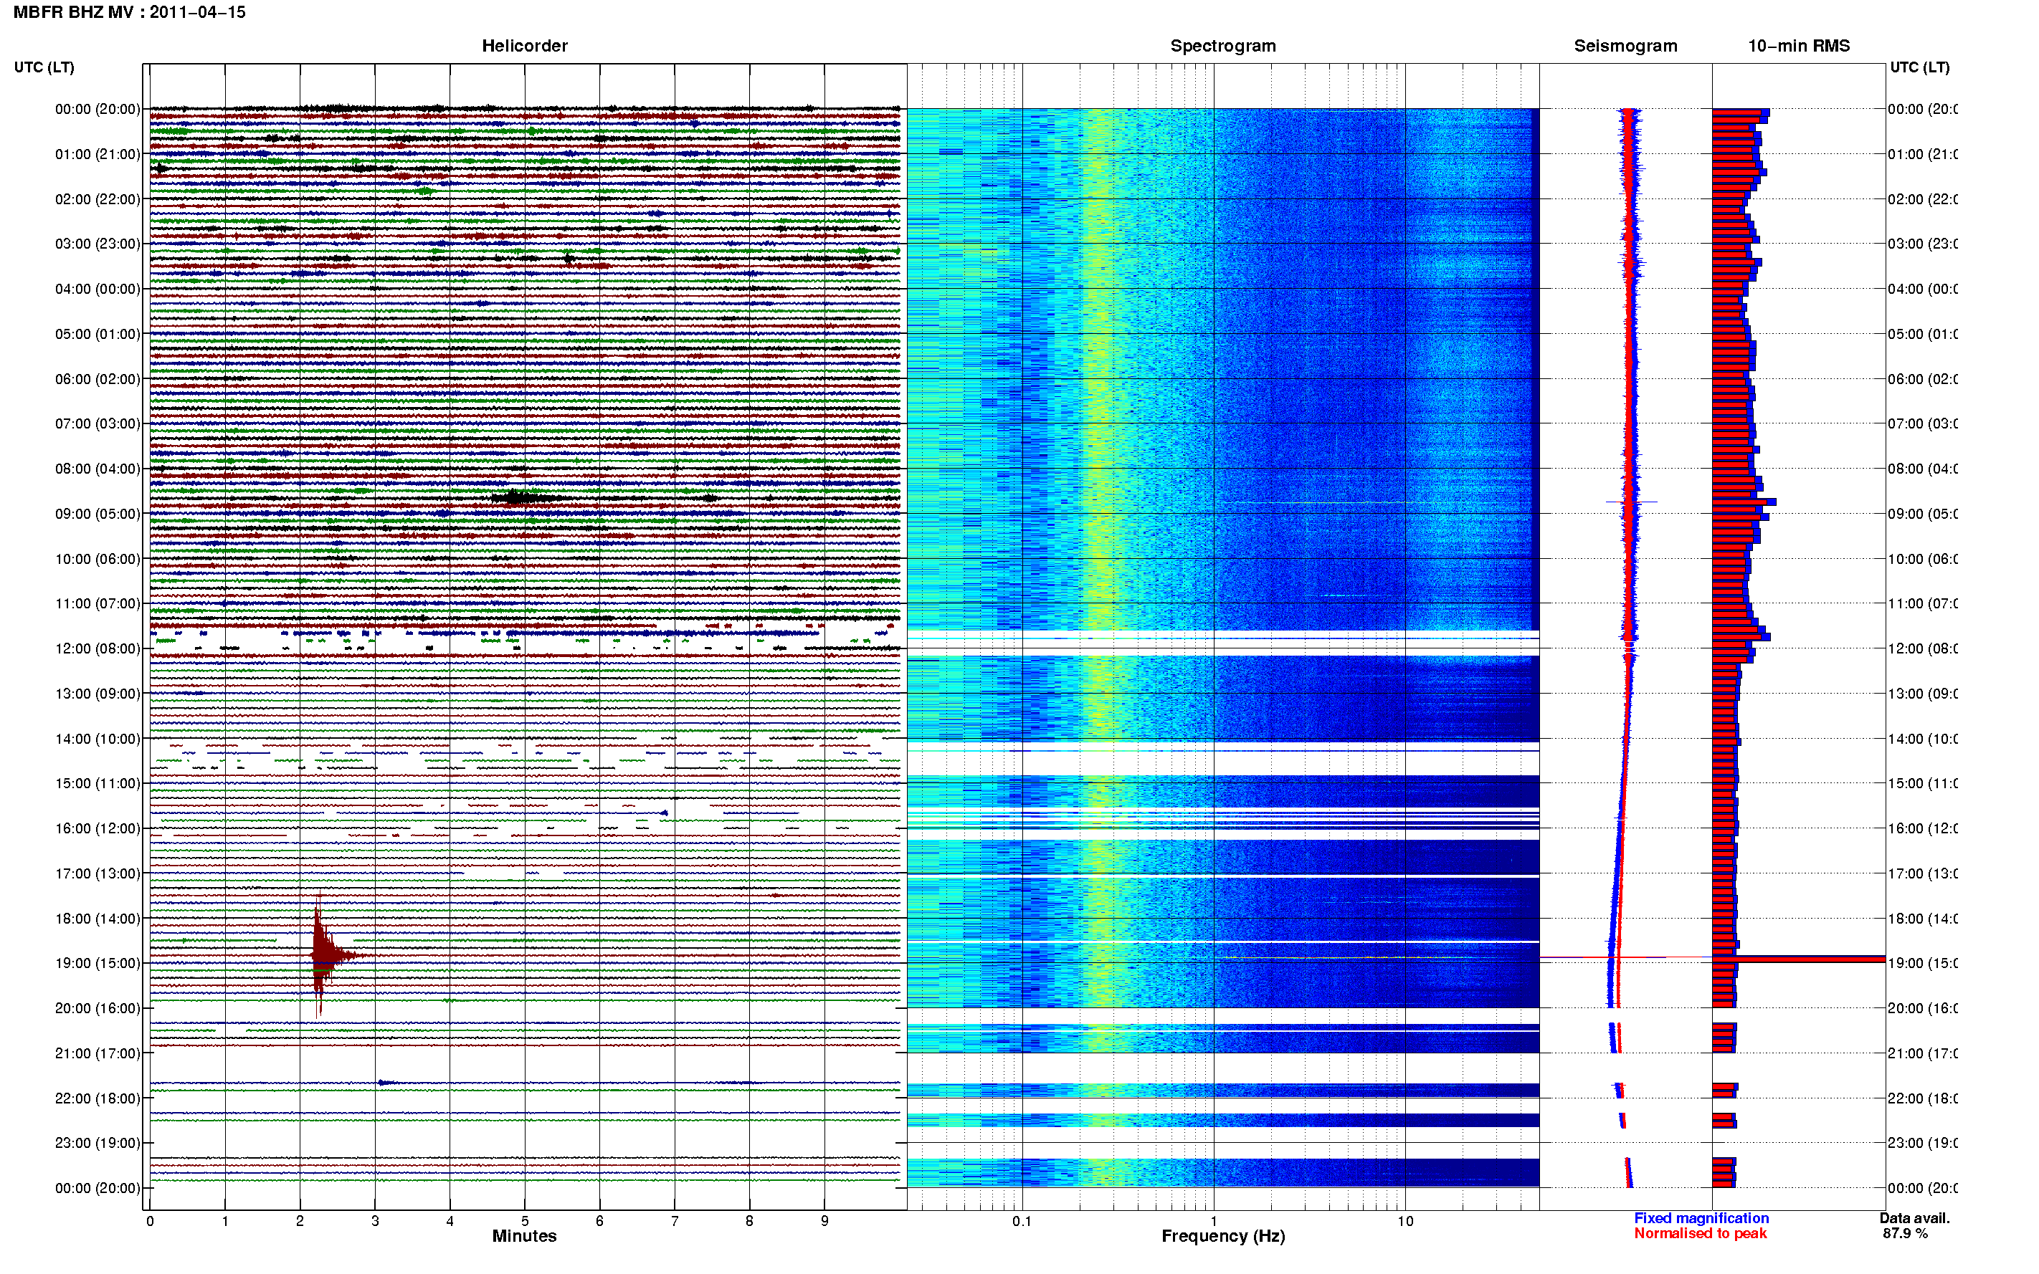This screenshot has height=1274, width=2039.
Task: Click the '5' minutes tick label
Action: coord(524,1221)
